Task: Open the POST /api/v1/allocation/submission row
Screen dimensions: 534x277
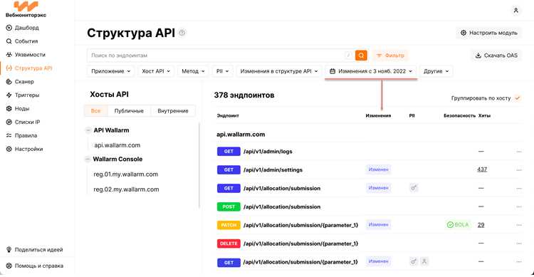Action: tap(369, 207)
